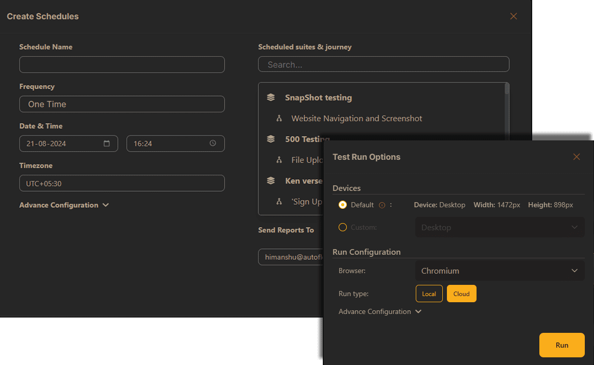Focus the Schedule Name input field
Screen dimensions: 594x365
tap(122, 64)
